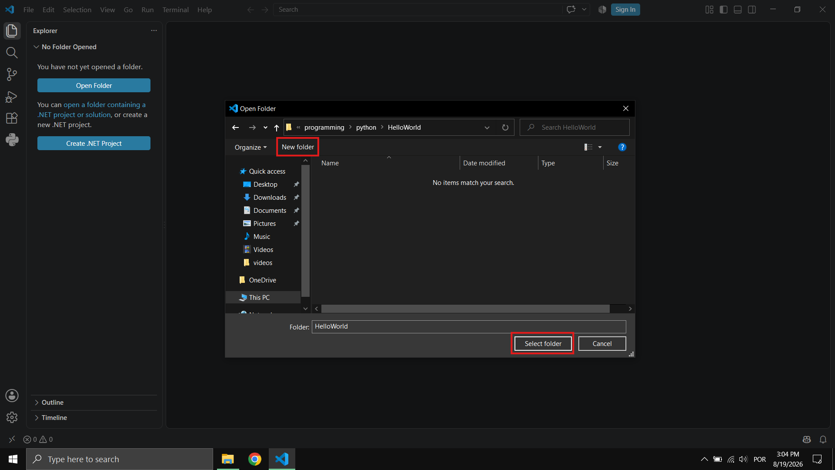Click the dialog Help question mark icon

click(622, 147)
